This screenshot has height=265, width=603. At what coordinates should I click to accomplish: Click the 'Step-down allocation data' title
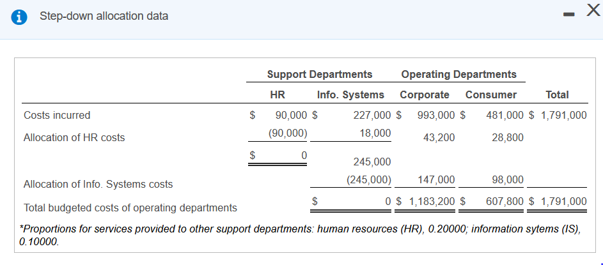(x=104, y=16)
